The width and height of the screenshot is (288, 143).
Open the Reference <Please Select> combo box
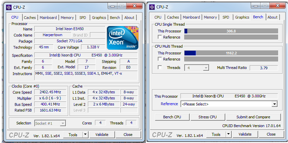pyautogui.click(x=229, y=104)
